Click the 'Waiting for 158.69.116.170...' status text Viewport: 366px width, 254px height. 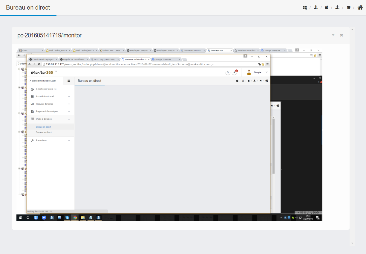coord(40,211)
